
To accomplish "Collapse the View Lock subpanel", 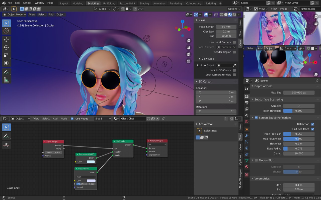I will tap(200, 59).
